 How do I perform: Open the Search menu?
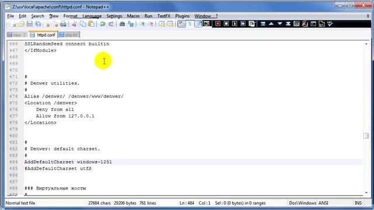tap(37, 16)
